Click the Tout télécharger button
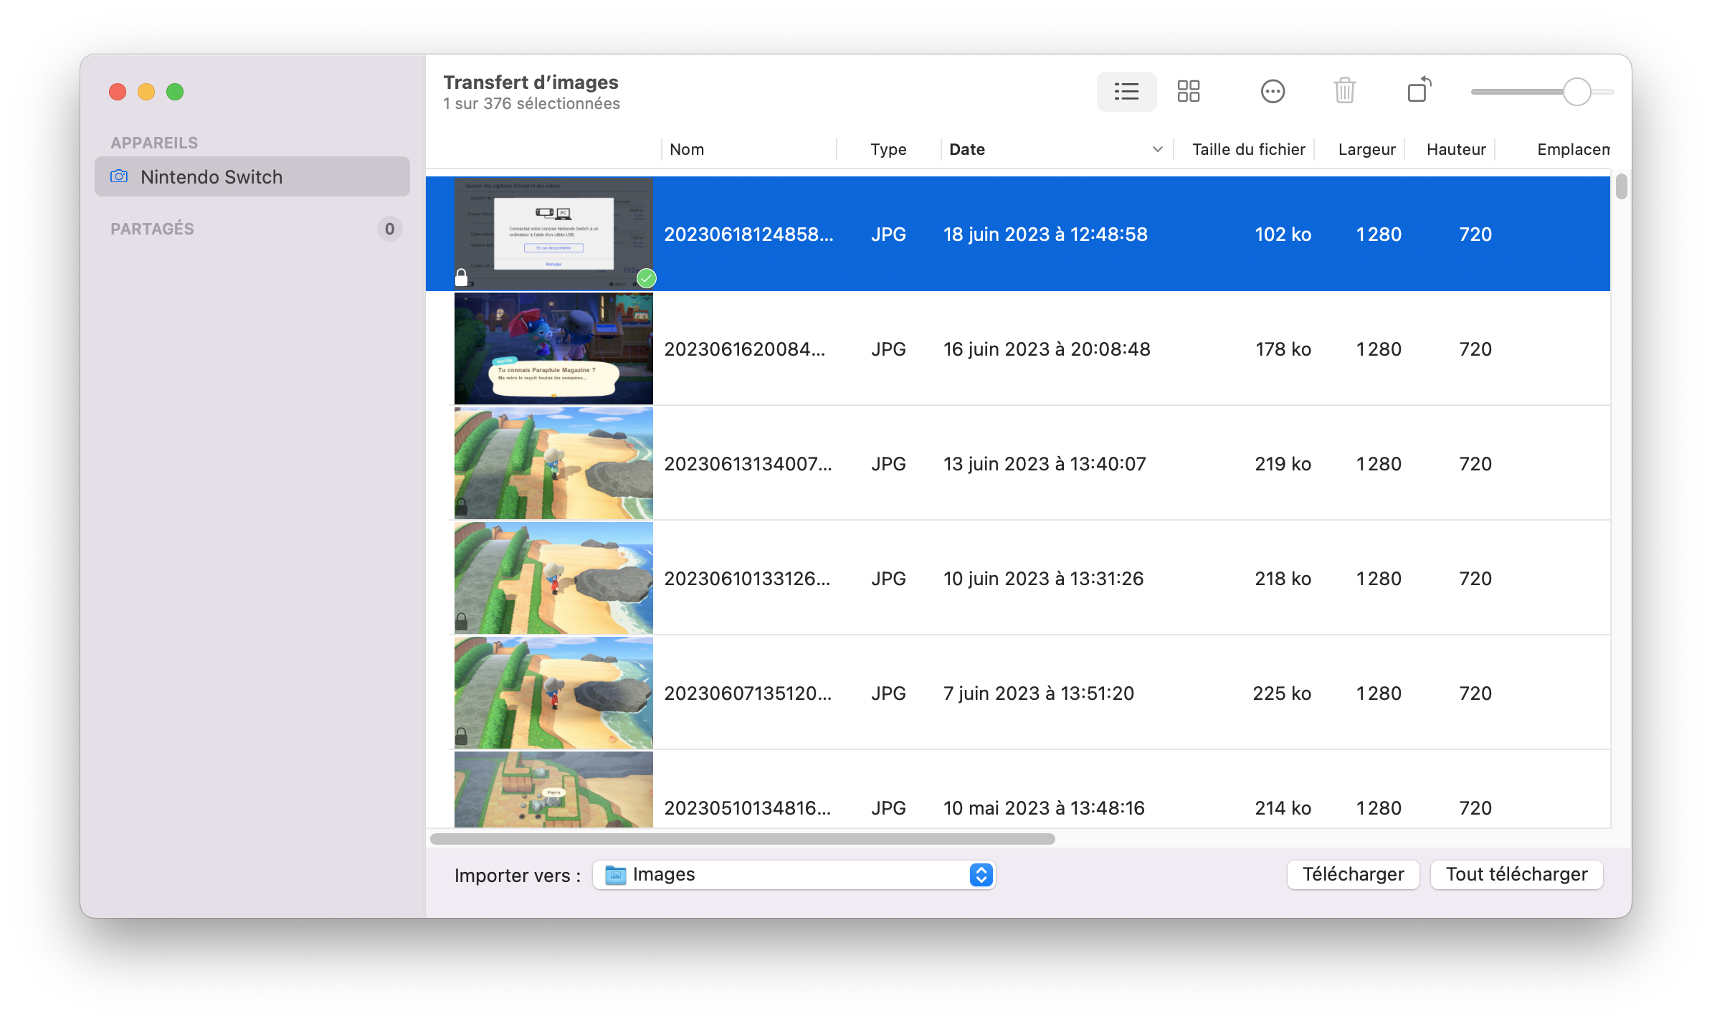1712x1024 pixels. [x=1516, y=875]
